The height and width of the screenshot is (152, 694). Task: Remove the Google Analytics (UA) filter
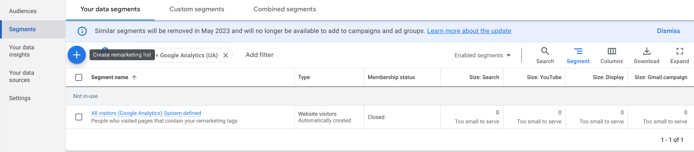pos(226,55)
